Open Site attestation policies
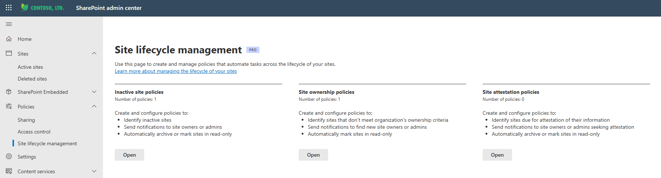661x178 pixels. coord(497,155)
